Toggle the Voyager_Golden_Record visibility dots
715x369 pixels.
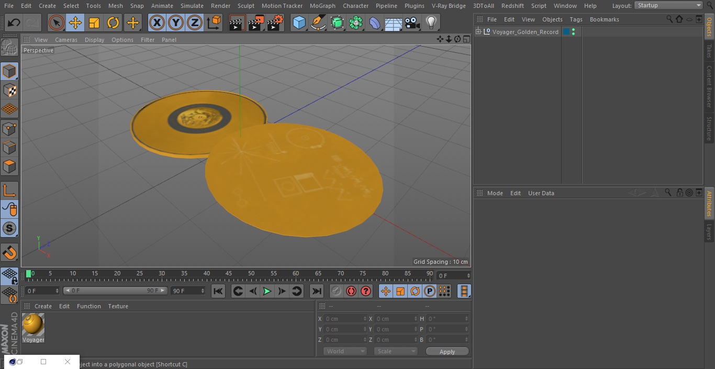(x=574, y=32)
